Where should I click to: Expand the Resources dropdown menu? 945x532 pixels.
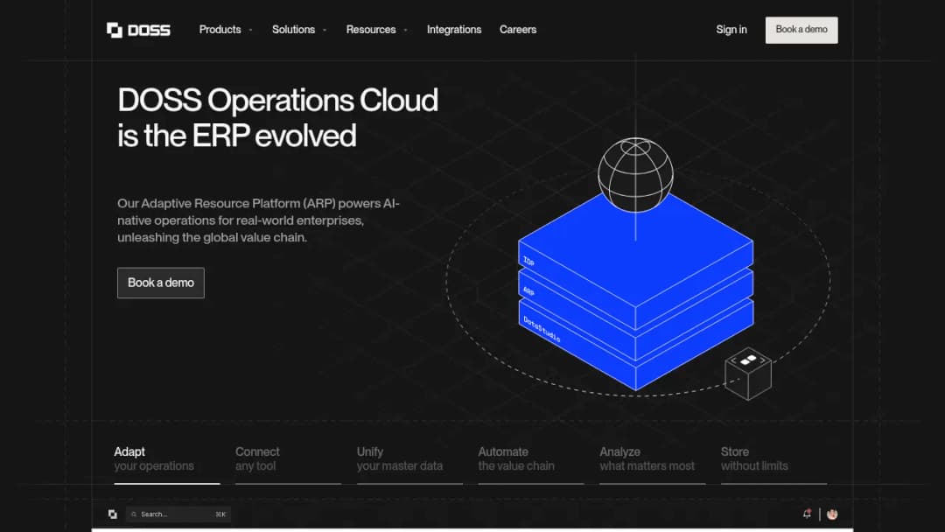[376, 30]
